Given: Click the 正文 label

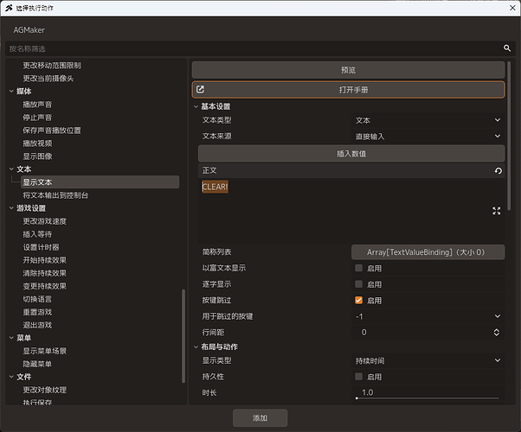Looking at the screenshot, I should [x=209, y=170].
